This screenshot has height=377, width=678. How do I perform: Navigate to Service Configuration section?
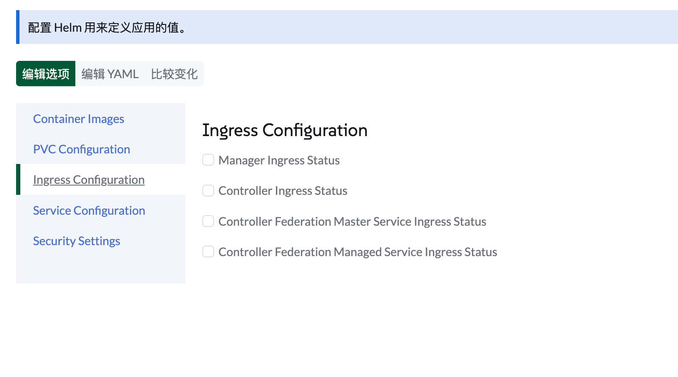coord(89,210)
